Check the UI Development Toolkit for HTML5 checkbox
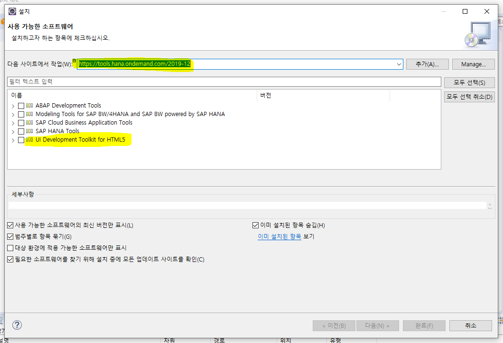 pyautogui.click(x=21, y=140)
